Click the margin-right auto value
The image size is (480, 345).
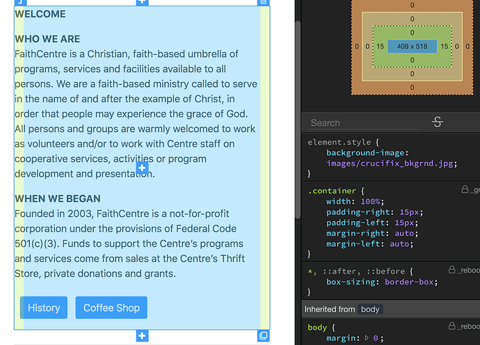(x=404, y=234)
